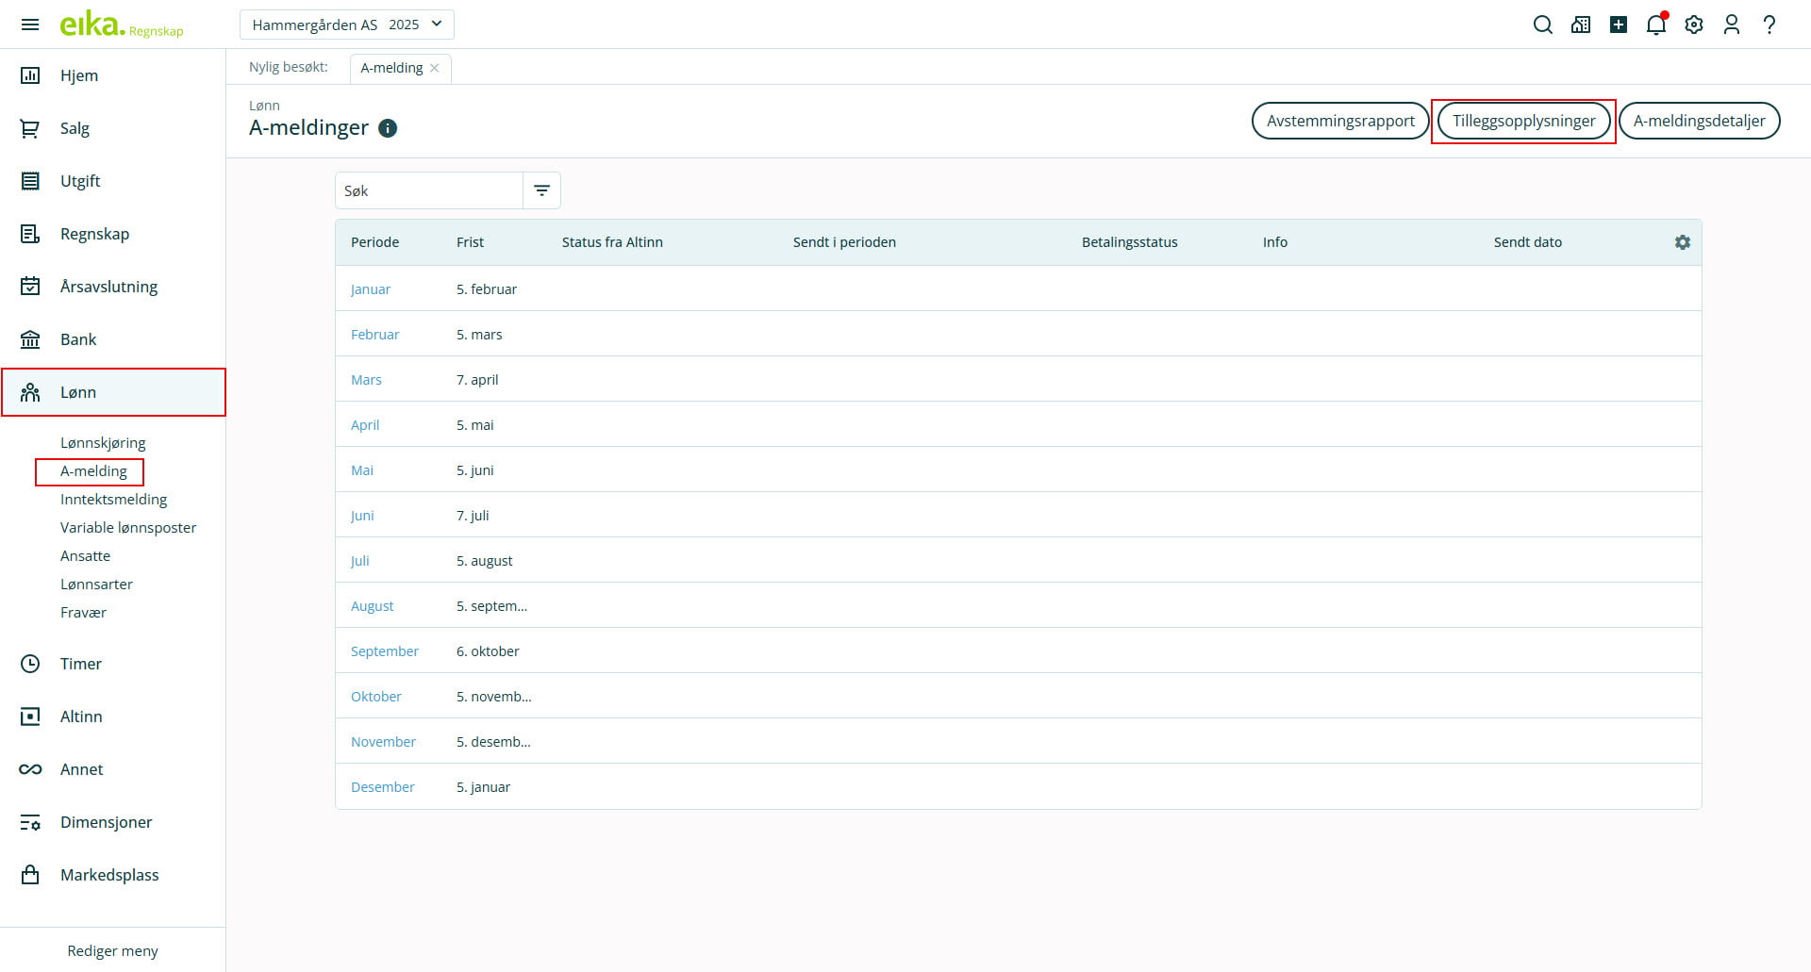Open the Januar period link
Viewport: 1811px width, 972px height.
(371, 289)
